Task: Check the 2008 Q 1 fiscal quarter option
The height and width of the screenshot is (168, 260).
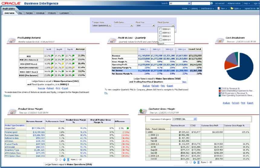Action: [161, 29]
